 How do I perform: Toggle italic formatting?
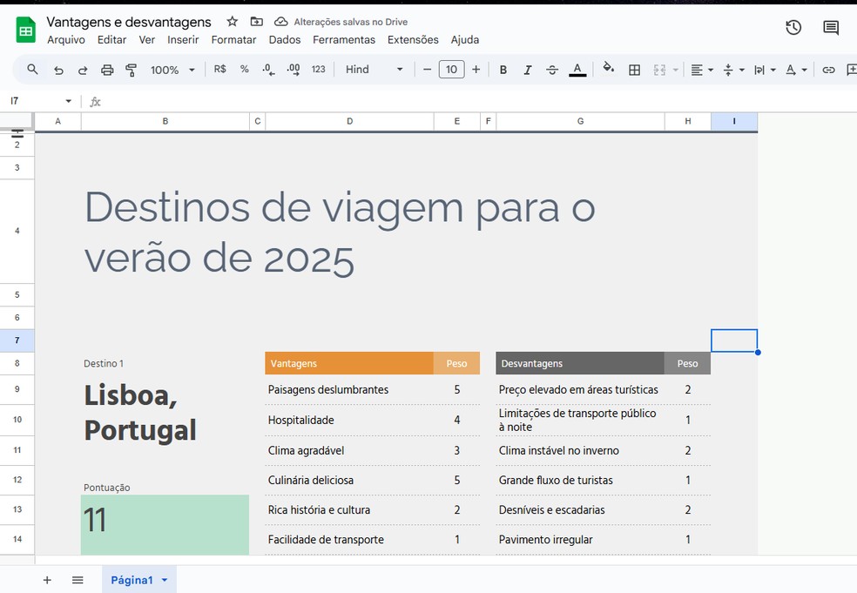528,70
